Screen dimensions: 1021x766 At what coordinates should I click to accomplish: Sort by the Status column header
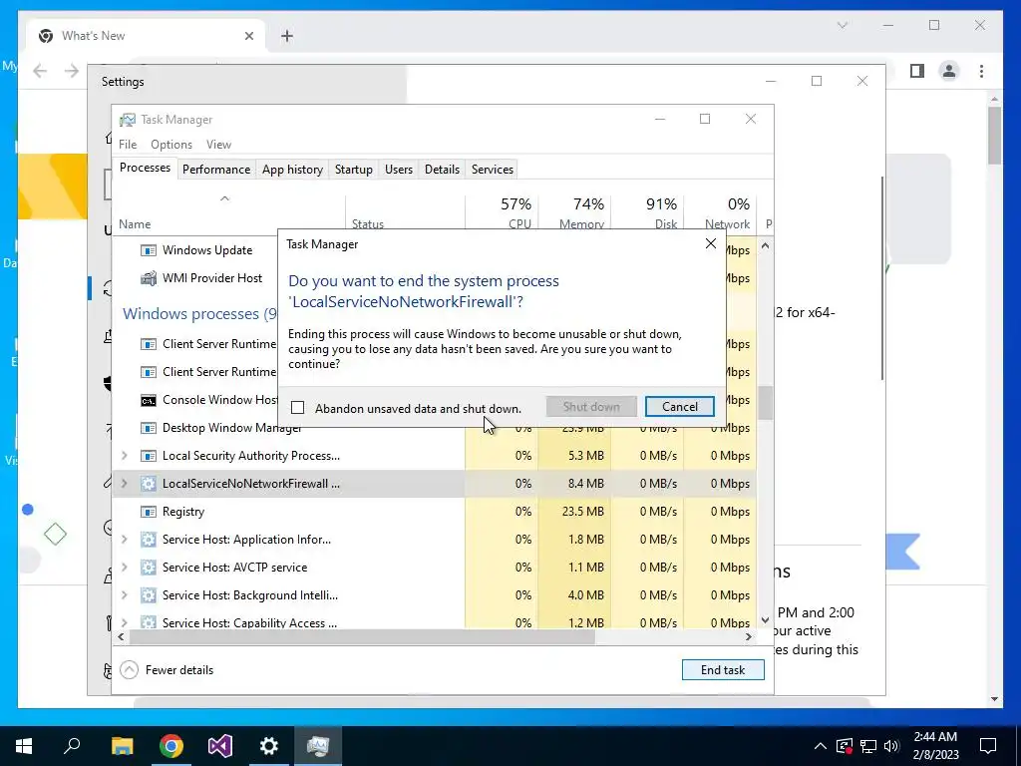point(405,213)
